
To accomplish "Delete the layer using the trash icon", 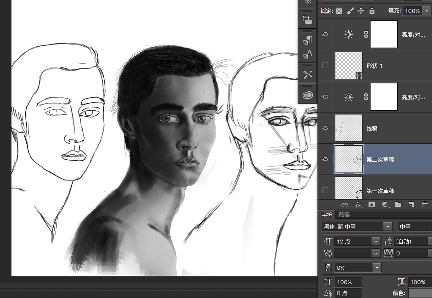I will point(425,205).
